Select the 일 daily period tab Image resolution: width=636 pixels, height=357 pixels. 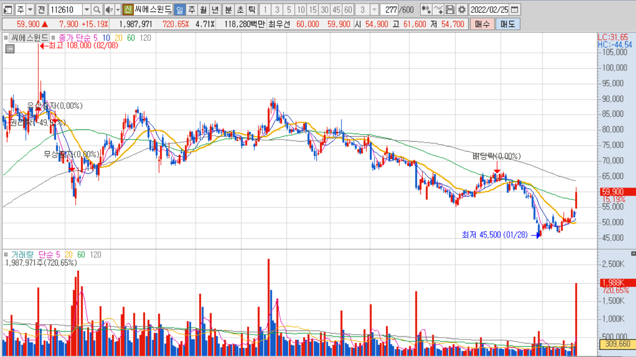point(179,9)
